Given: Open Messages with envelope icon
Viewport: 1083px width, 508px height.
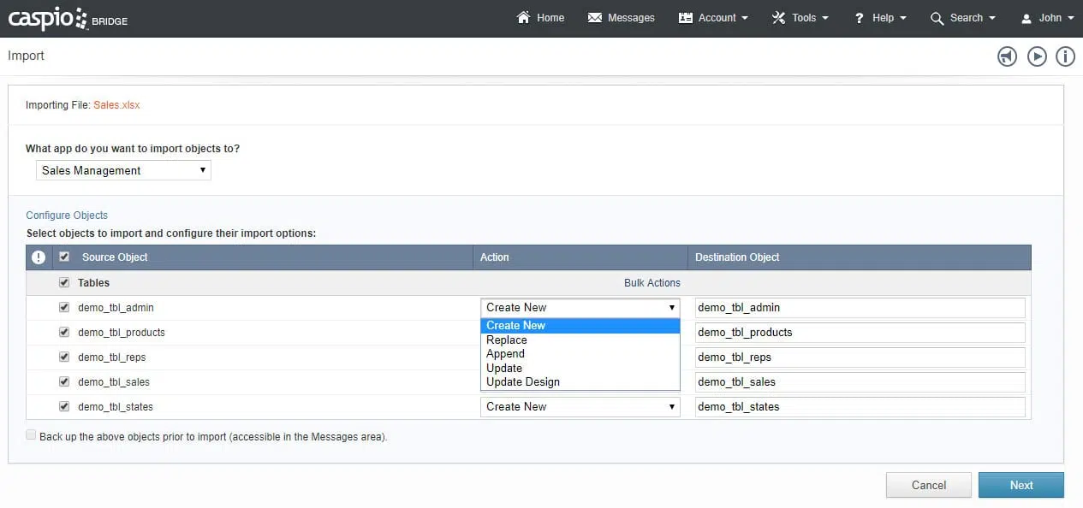Looking at the screenshot, I should 621,18.
